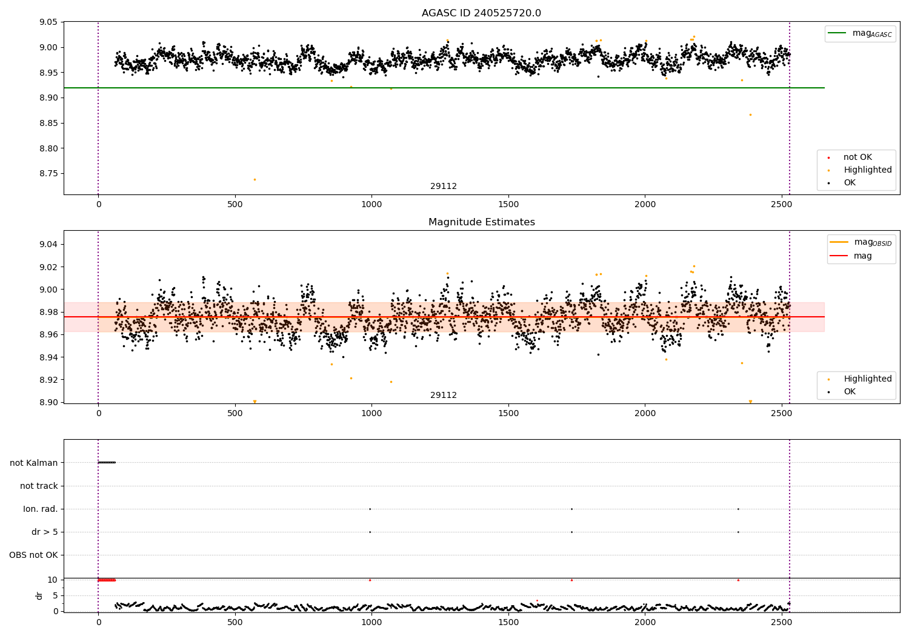Click the lowest orange outlier point in the top plot

[x=255, y=179]
